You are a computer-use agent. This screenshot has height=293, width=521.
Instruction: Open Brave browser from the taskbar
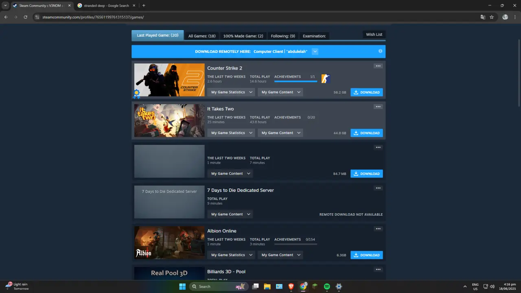291,286
